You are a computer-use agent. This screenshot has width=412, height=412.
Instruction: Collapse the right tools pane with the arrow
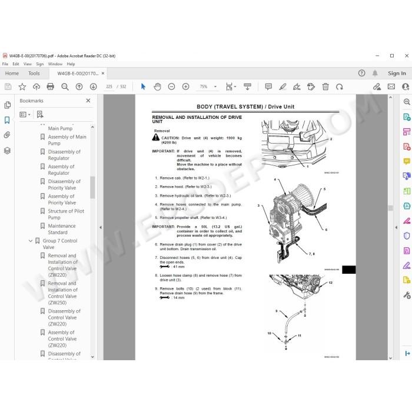coord(396,228)
